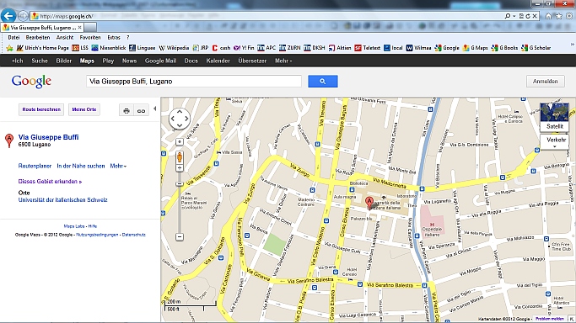Open the ZURN bookmark
Image resolution: width=576 pixels, height=323 pixels.
(x=290, y=48)
